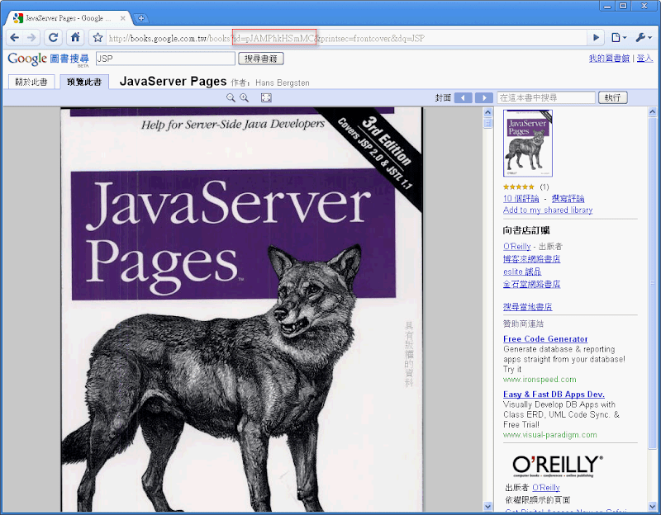The height and width of the screenshot is (515, 661).
Task: Open the O'Reilly publisher link under 向書店訂購
Action: 517,246
